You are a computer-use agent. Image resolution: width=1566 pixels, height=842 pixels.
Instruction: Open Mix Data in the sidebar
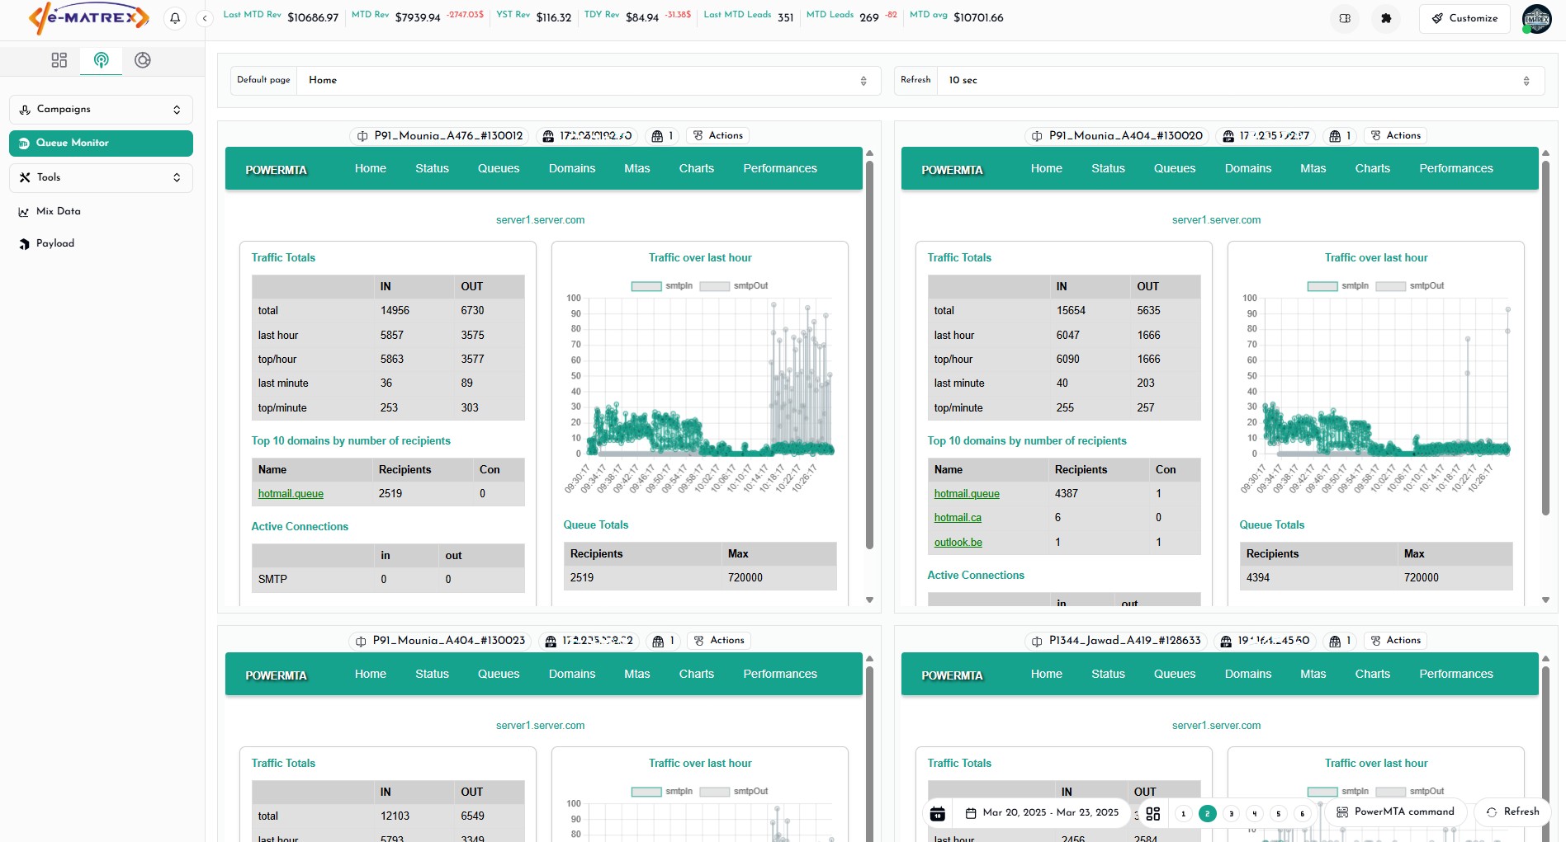click(x=58, y=212)
